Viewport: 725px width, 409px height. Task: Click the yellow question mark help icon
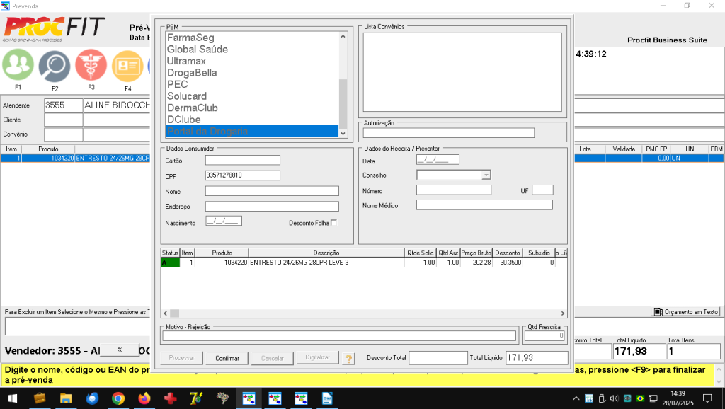point(349,358)
